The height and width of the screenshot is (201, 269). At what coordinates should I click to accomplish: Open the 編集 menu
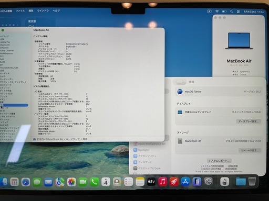tap(31, 11)
